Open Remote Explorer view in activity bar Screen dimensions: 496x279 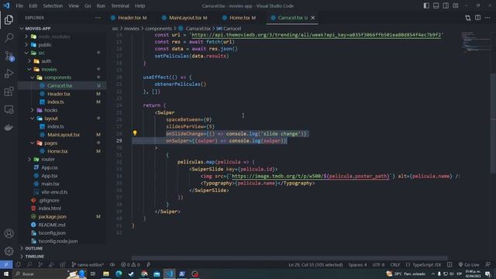tap(9, 109)
